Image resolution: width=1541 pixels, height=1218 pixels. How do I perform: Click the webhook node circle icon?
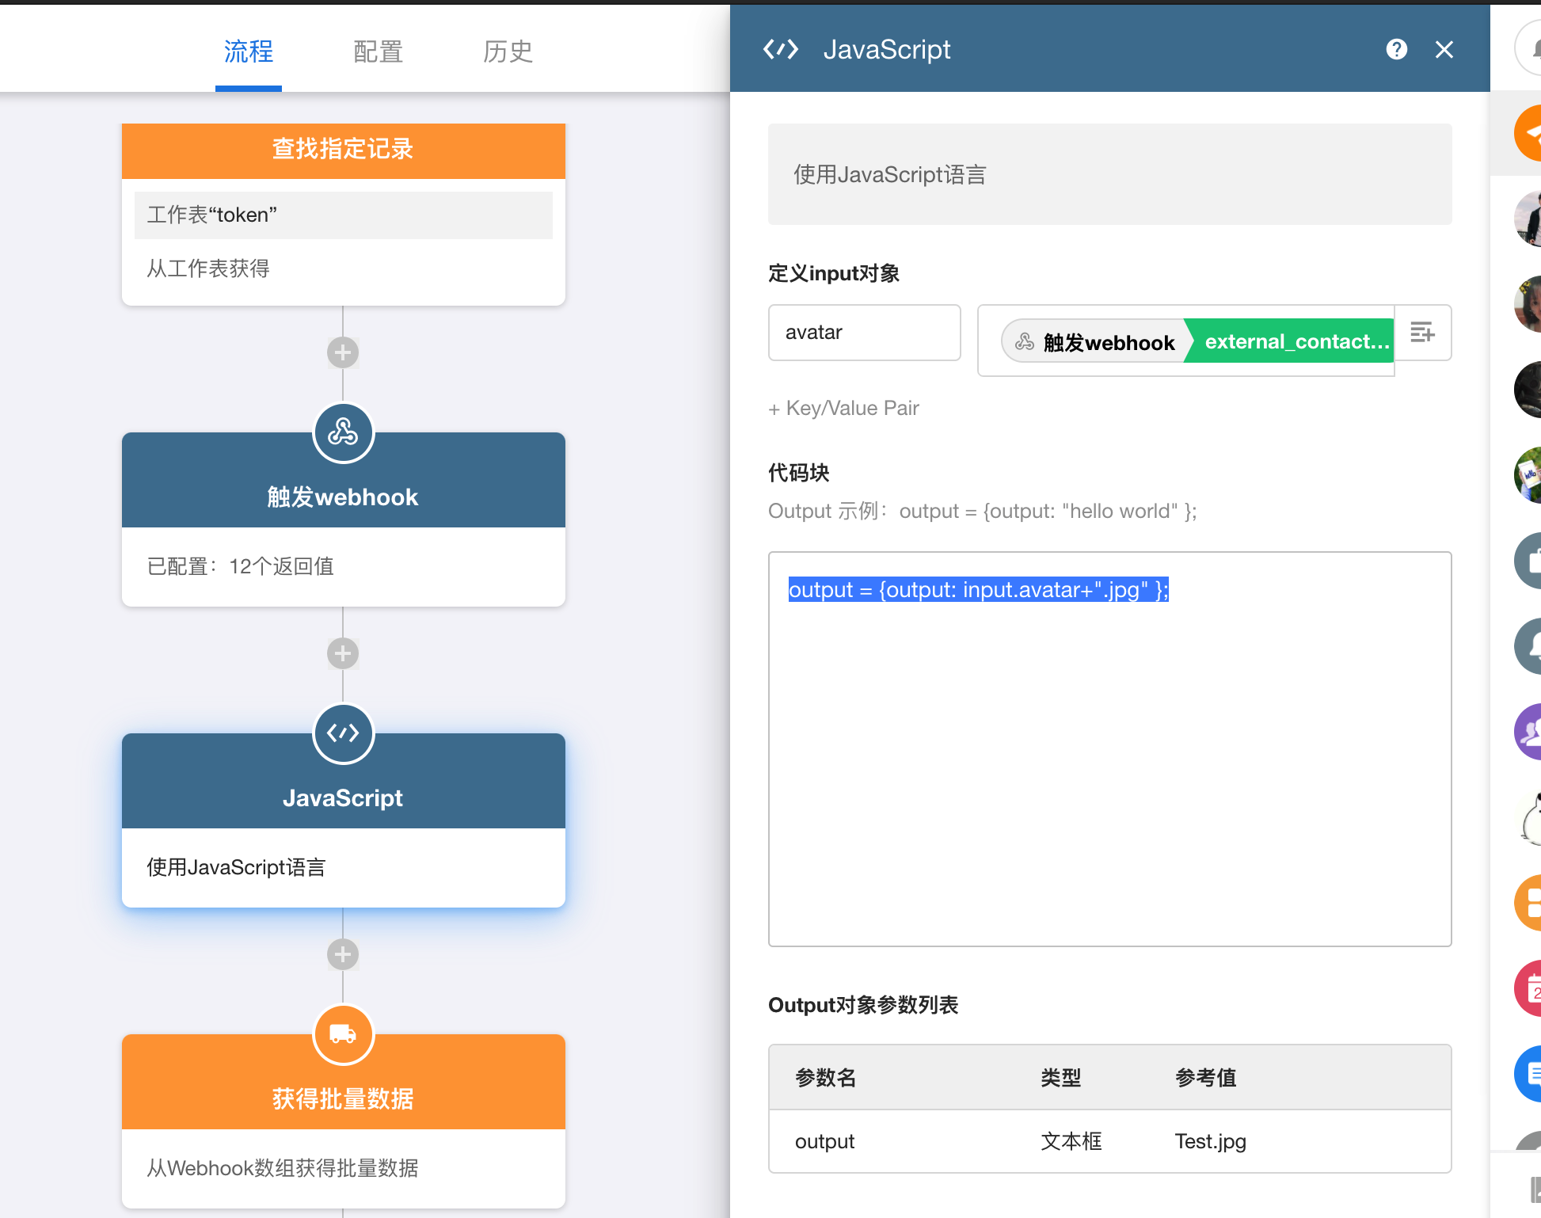coord(343,432)
